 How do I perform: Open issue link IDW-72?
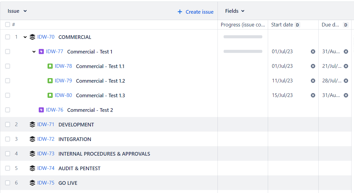pos(46,139)
